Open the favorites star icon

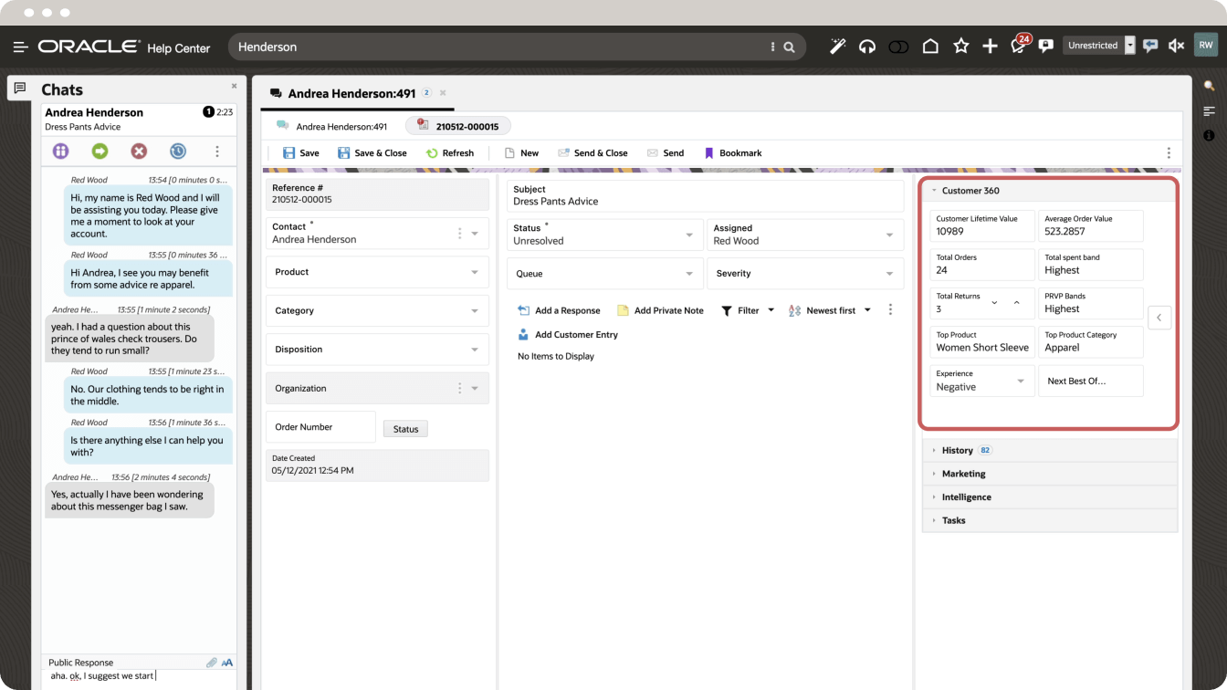[x=960, y=46]
